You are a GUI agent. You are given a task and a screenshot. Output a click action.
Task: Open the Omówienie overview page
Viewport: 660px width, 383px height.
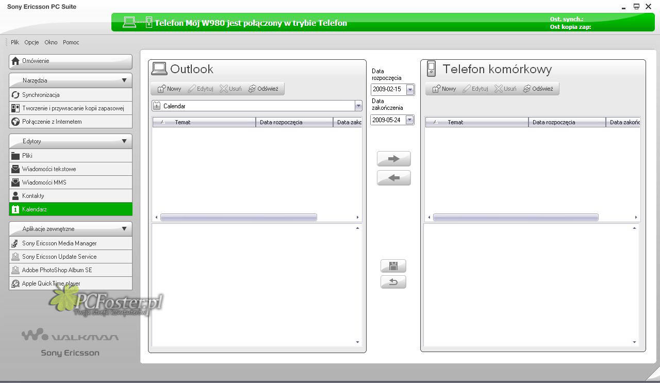71,61
